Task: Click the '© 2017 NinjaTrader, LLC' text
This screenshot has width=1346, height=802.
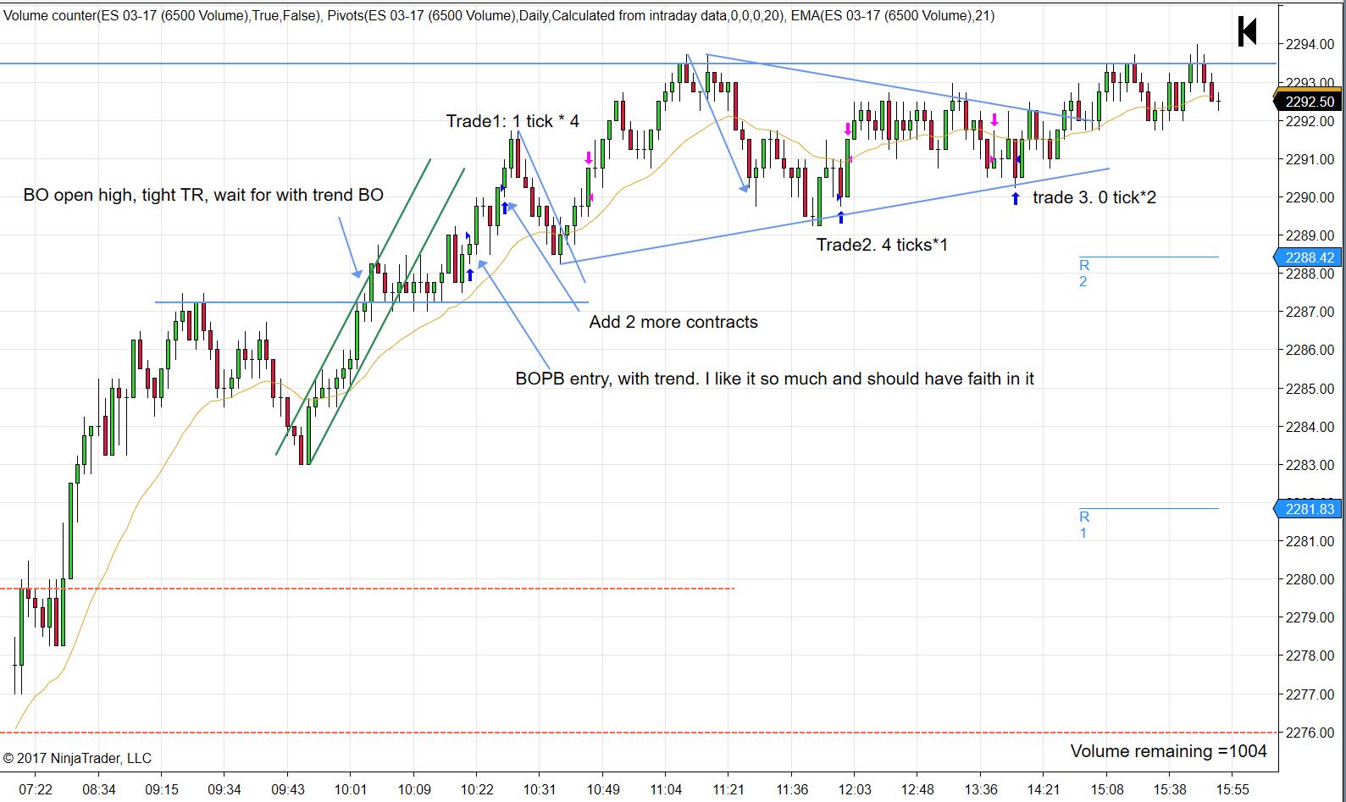Action: tap(77, 758)
